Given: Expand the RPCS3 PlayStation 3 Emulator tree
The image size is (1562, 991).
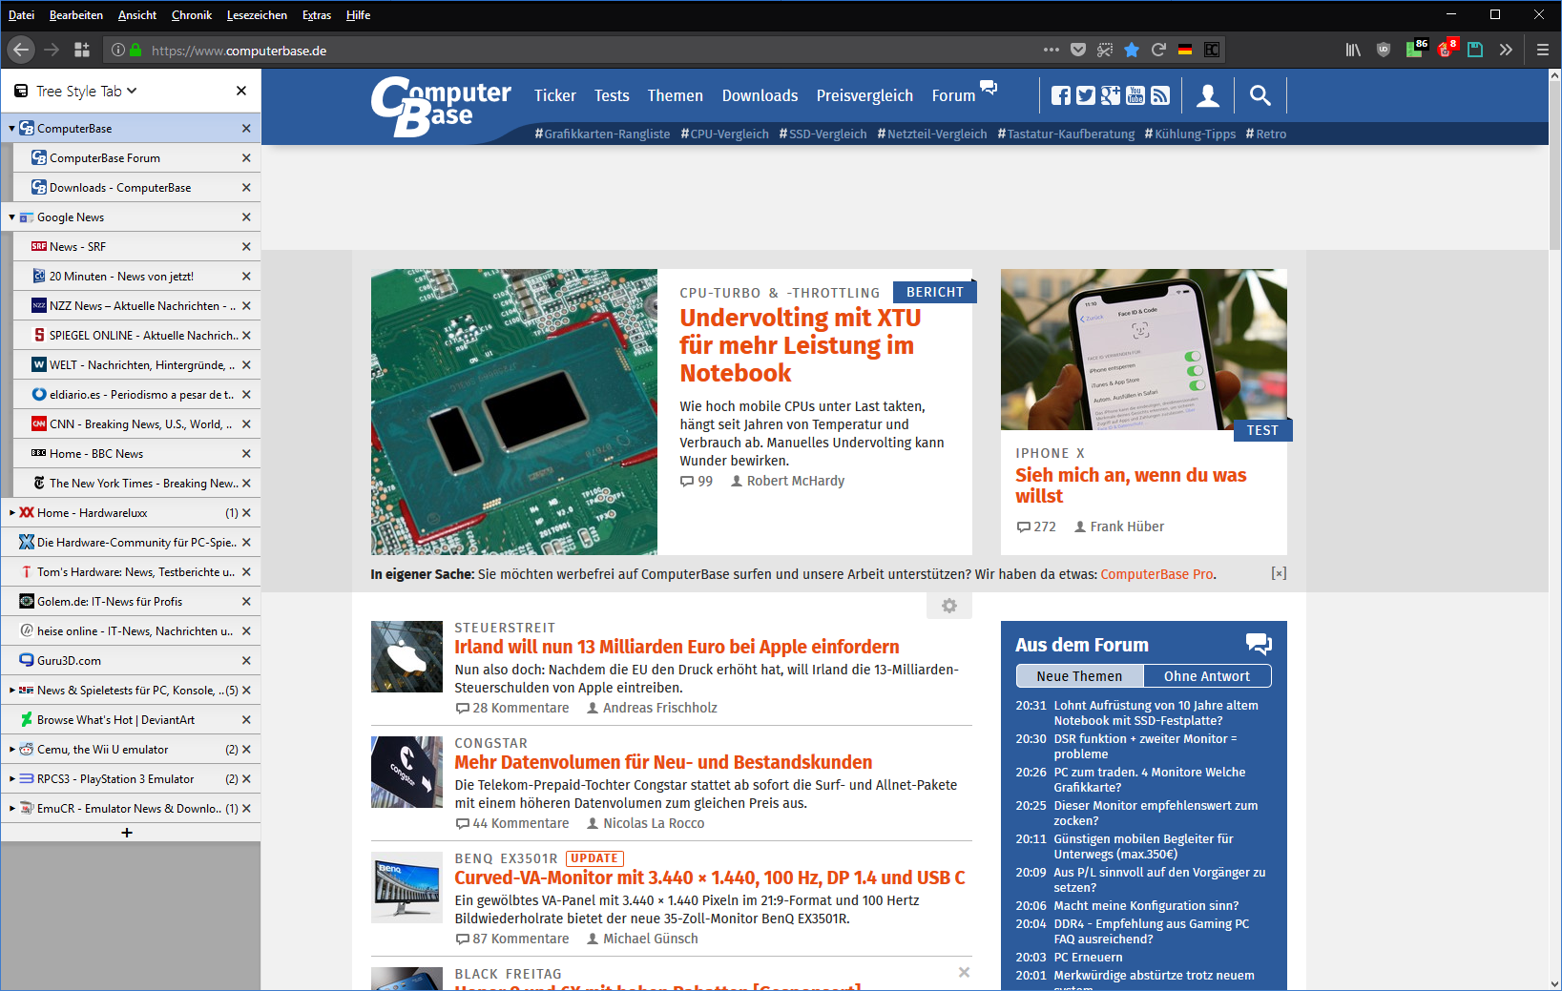Looking at the screenshot, I should coord(11,779).
